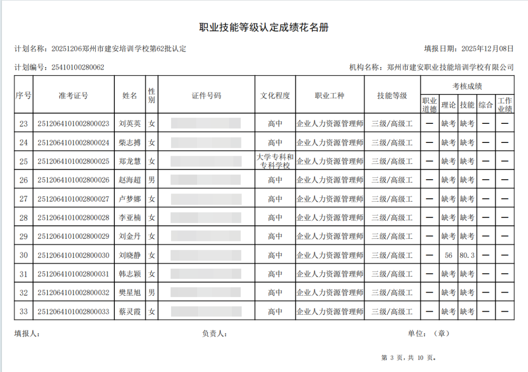Select the name 刘金丹
The image size is (528, 372).
click(130, 236)
